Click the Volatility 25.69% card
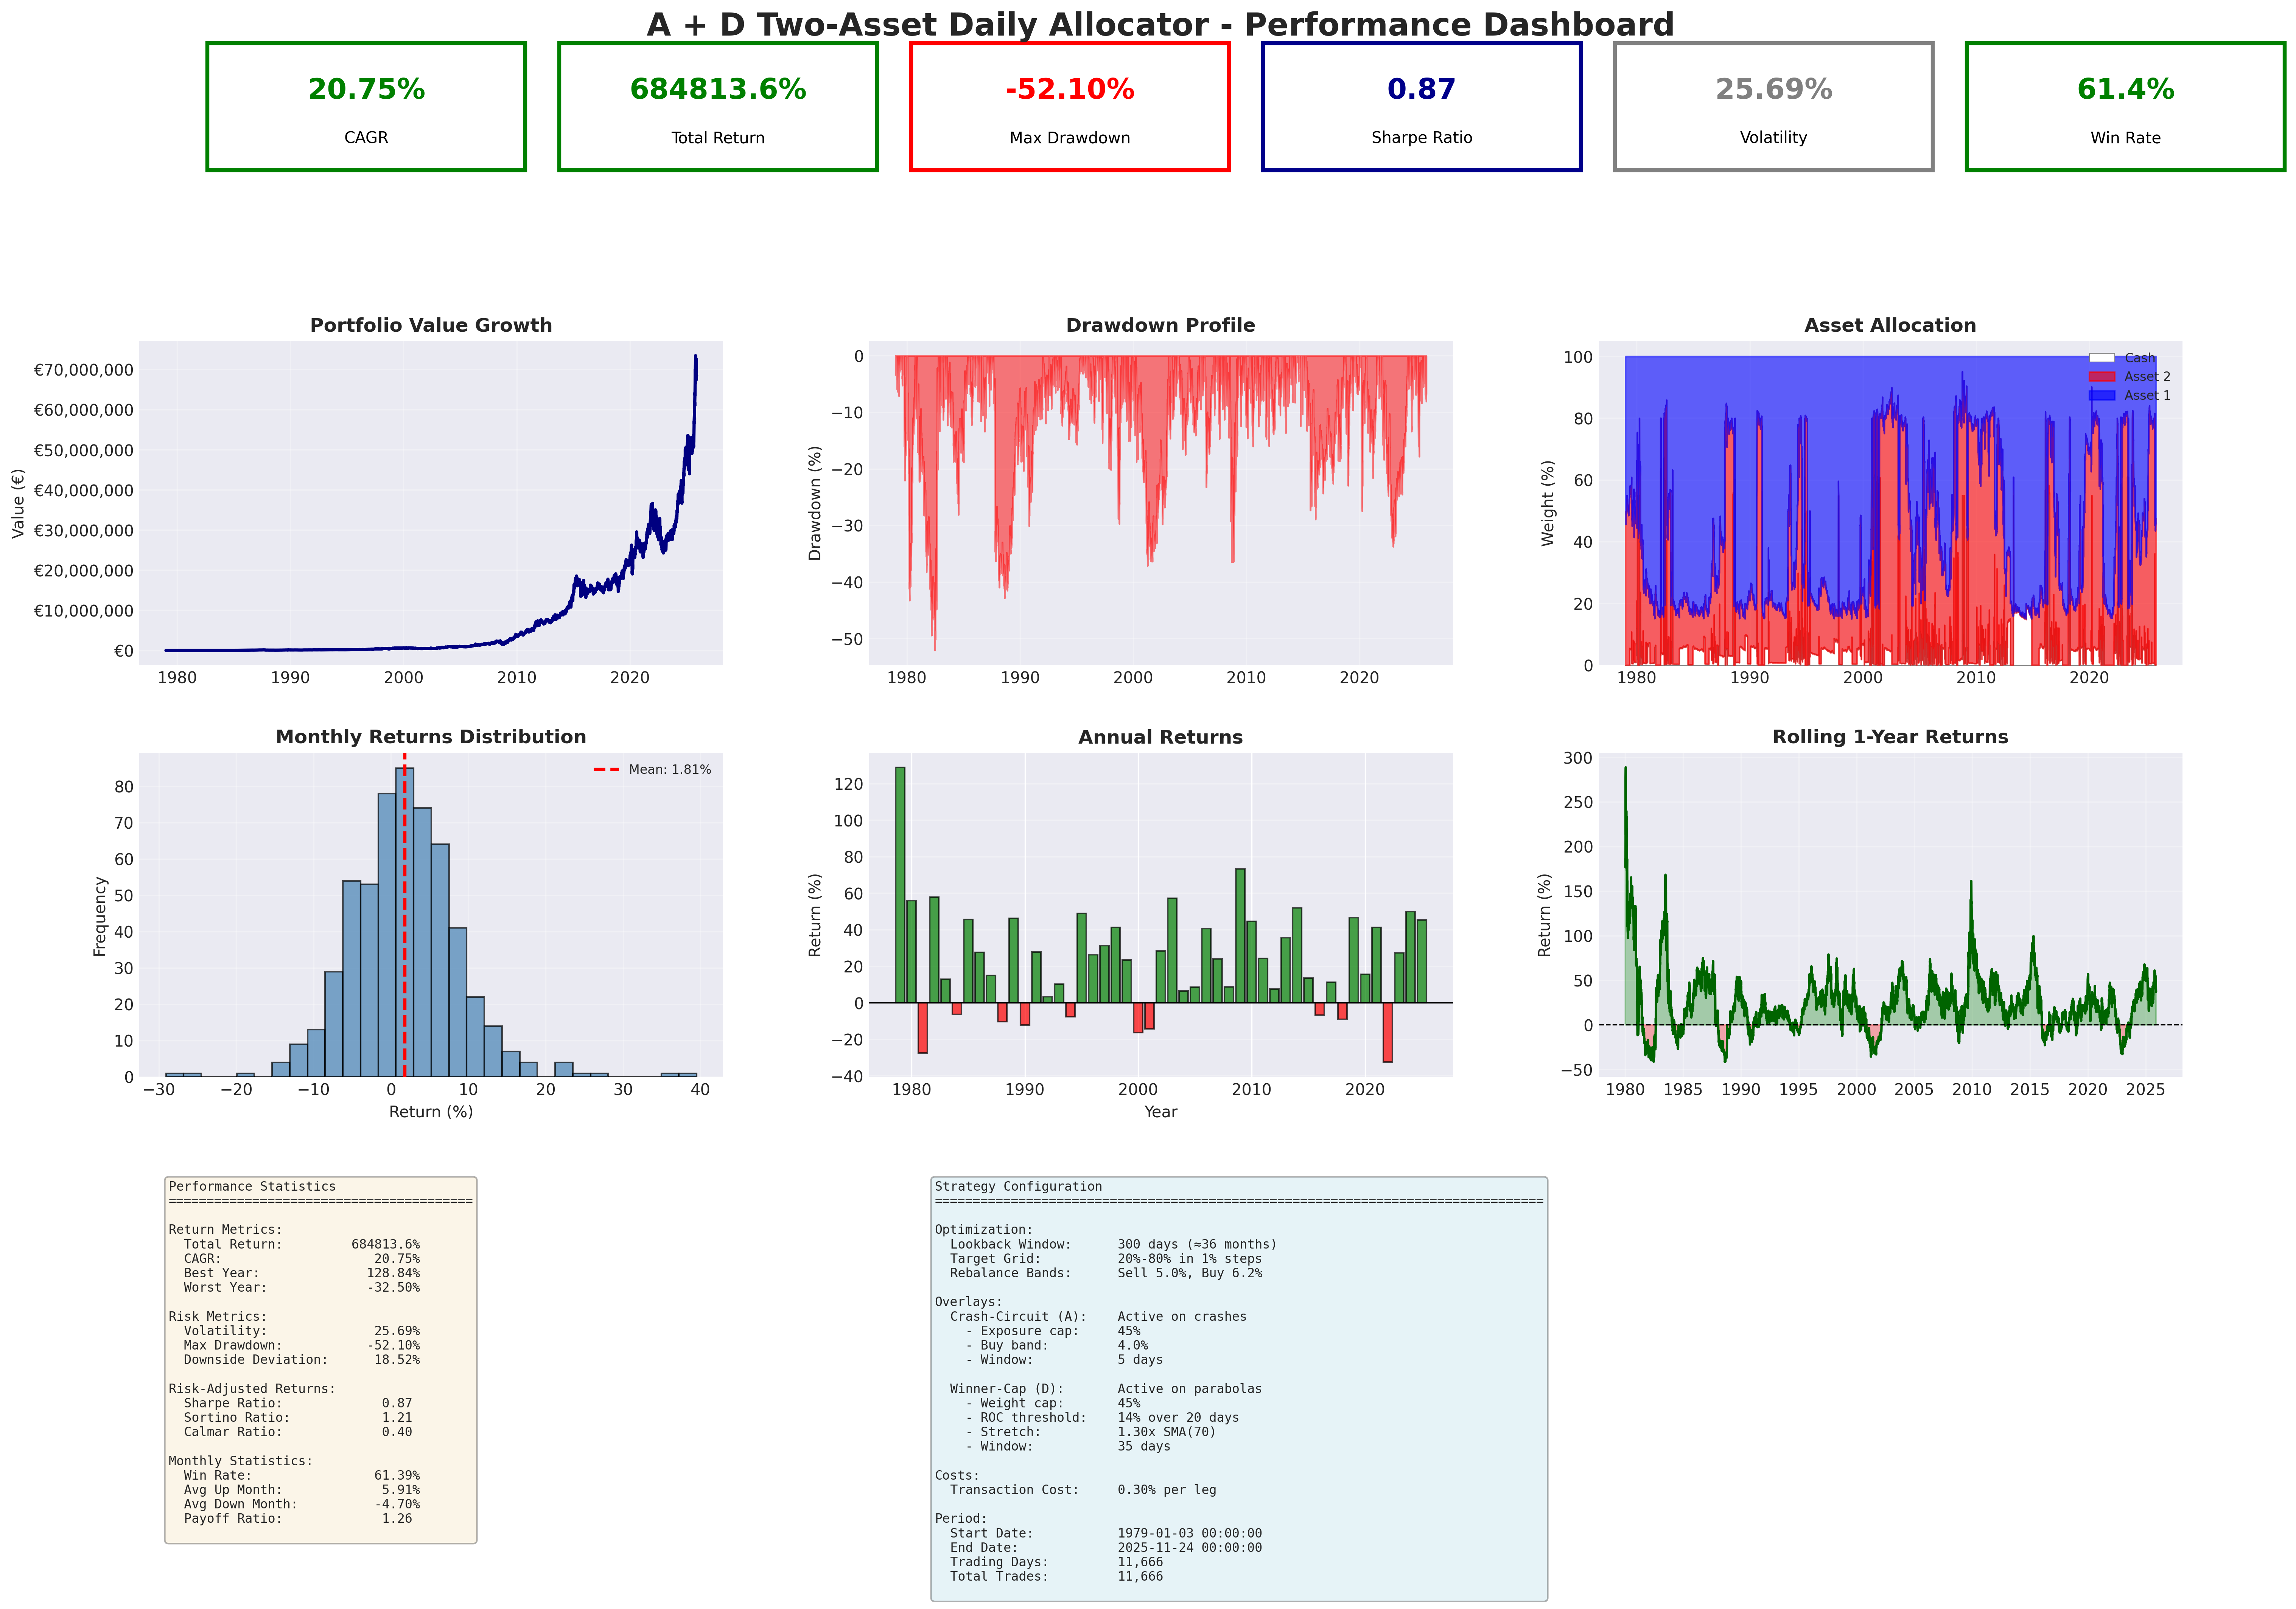 (1774, 107)
